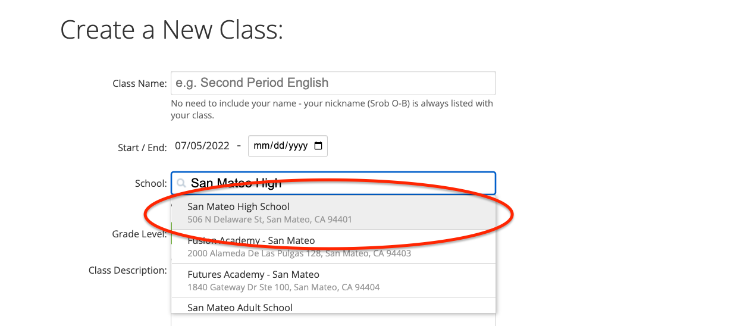740x326 pixels.
Task: Click the Class Description label
Action: tap(127, 271)
